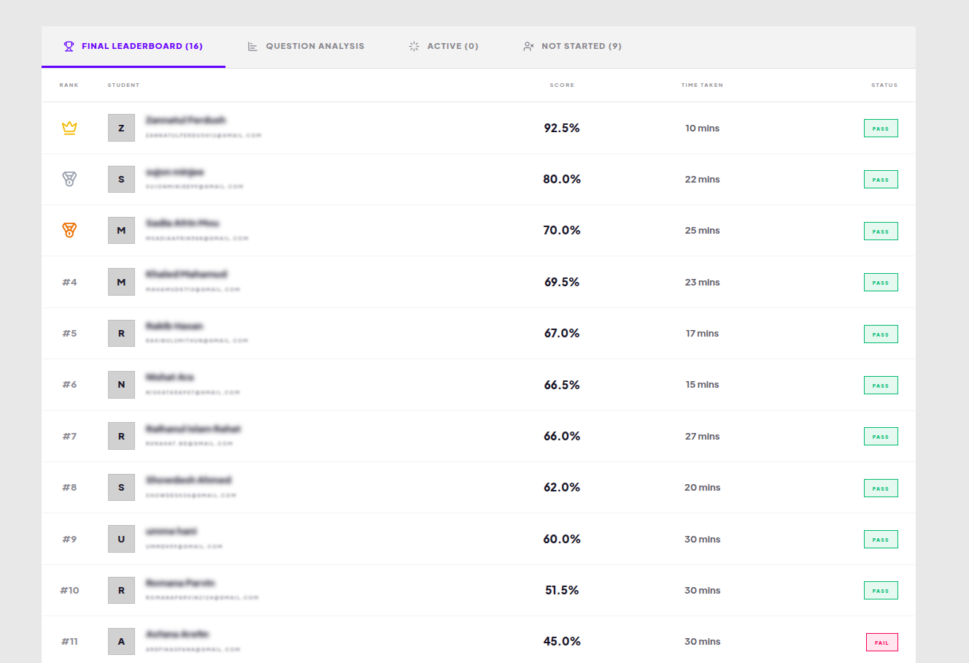The height and width of the screenshot is (663, 969).
Task: Click the M avatar in the 70.0% row
Action: tap(121, 230)
